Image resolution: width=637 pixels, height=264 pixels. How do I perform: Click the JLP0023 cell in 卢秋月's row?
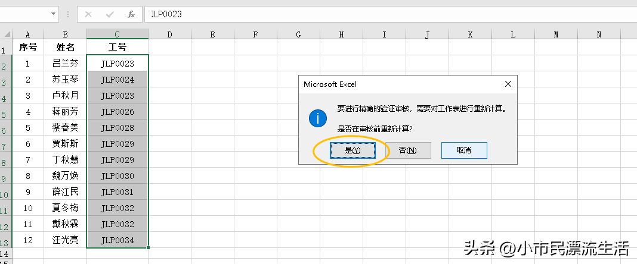coord(117,95)
